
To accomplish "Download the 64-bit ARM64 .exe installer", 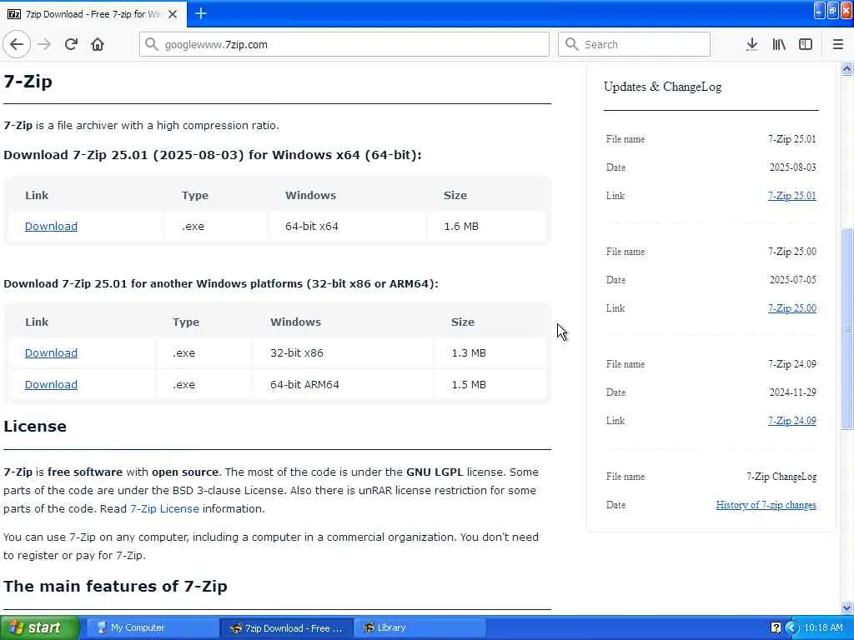I will [x=51, y=385].
